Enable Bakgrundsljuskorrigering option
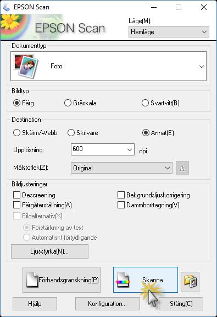This screenshot has width=217, height=317. (121, 195)
